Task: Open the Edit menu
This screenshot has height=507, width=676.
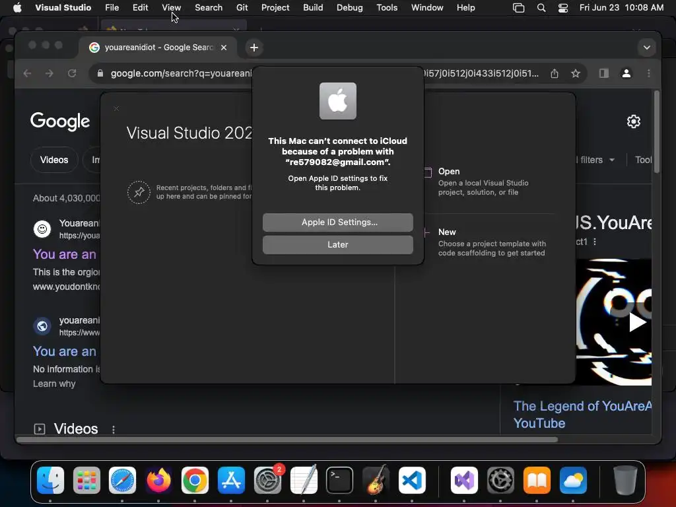Action: tap(140, 7)
